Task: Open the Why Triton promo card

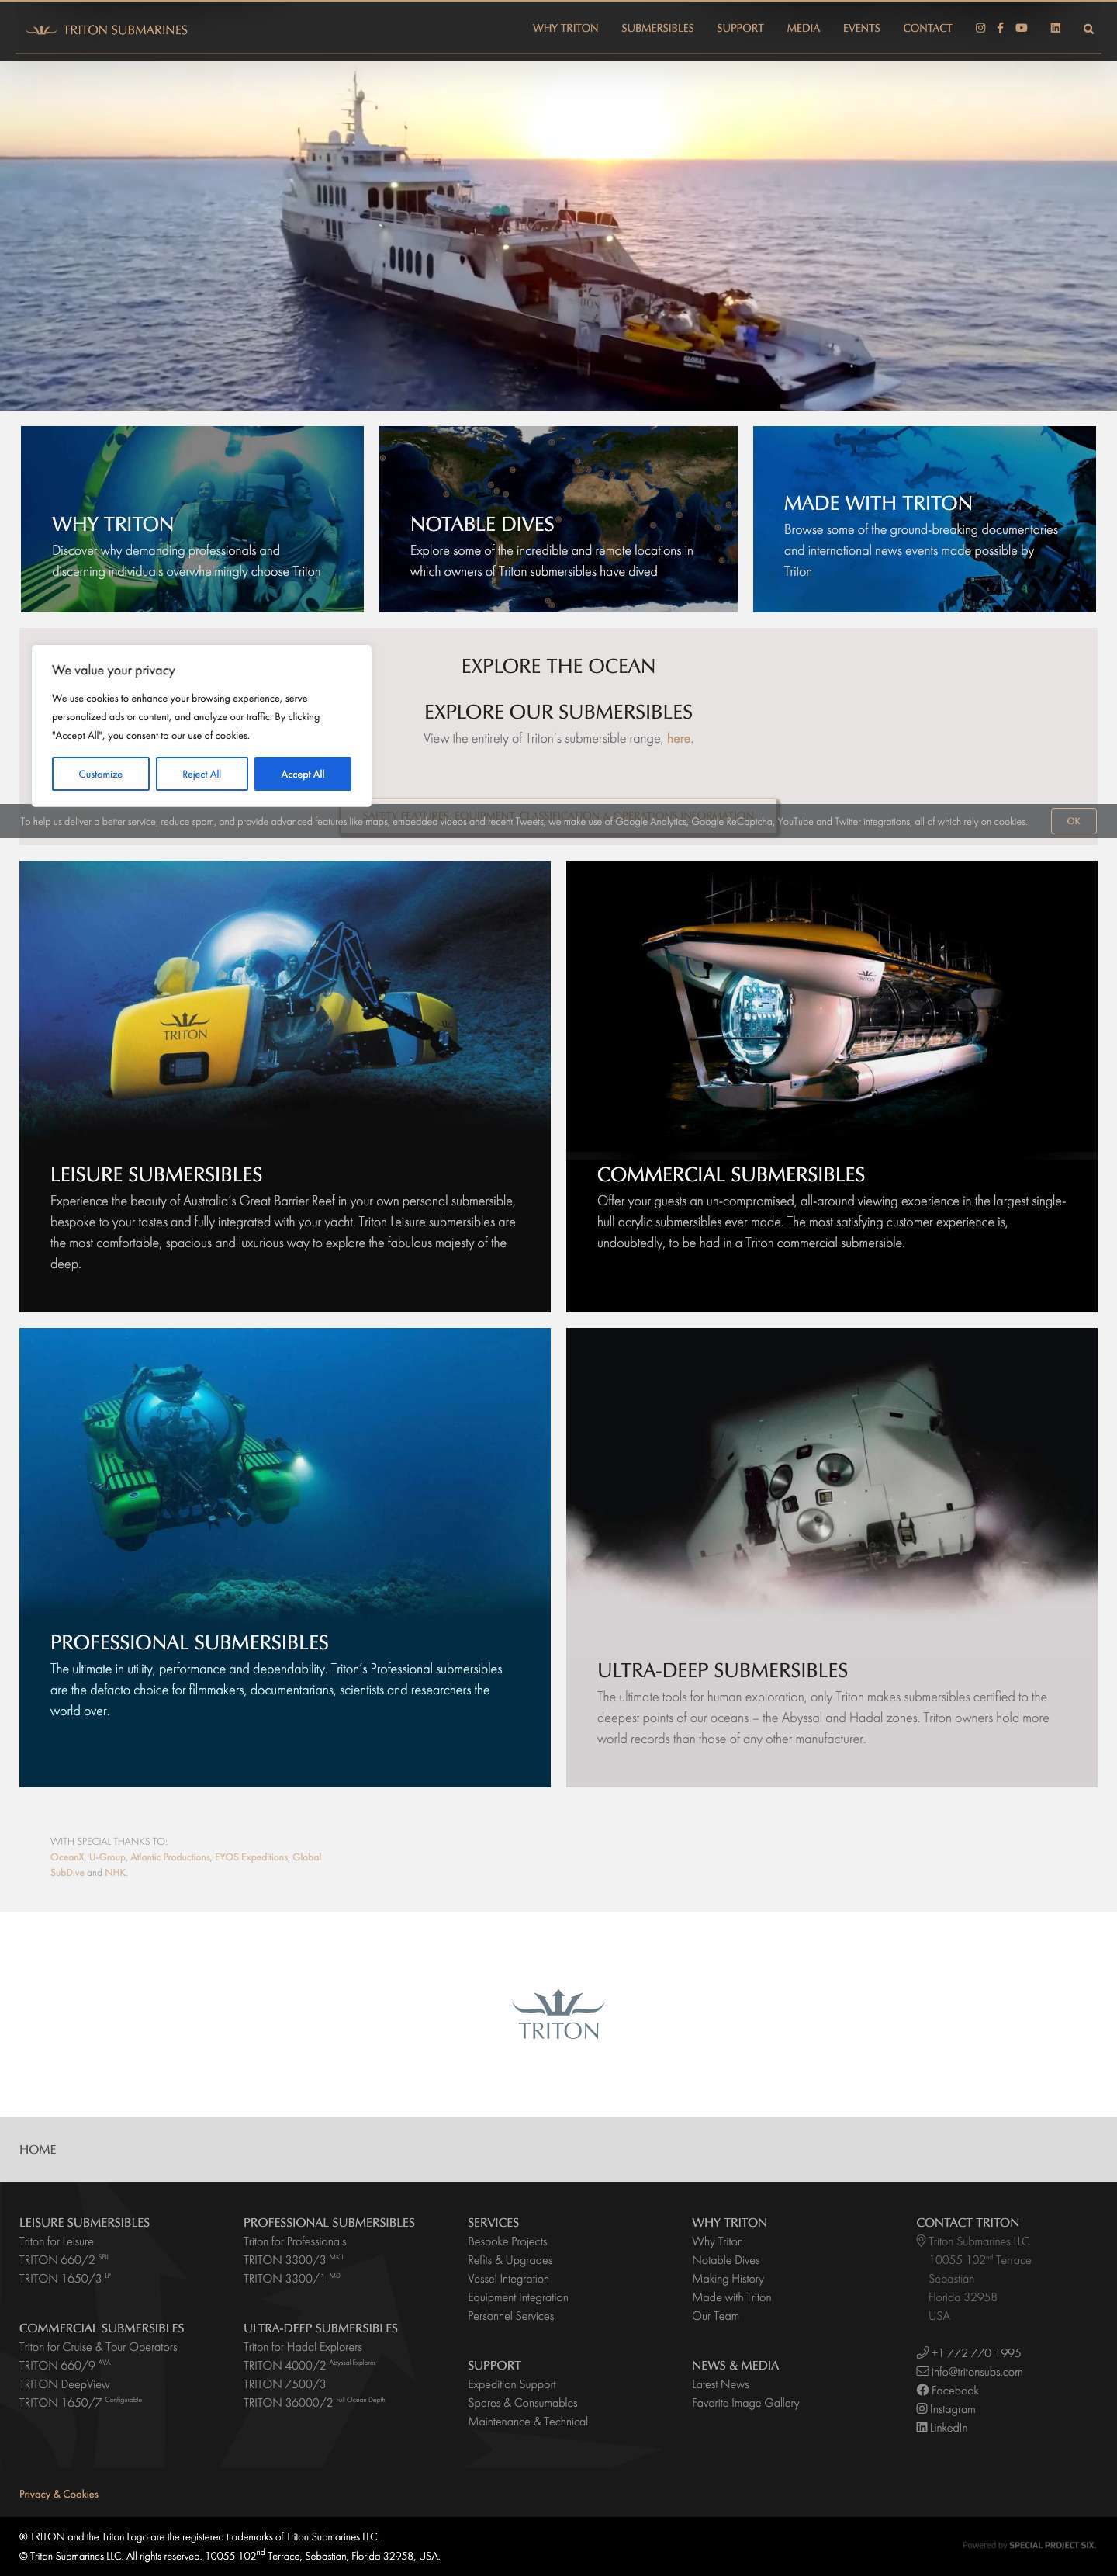Action: pos(192,519)
